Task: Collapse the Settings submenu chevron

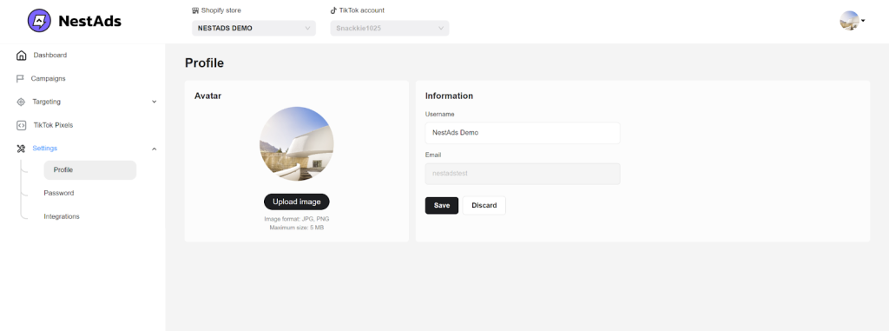Action: (x=155, y=149)
